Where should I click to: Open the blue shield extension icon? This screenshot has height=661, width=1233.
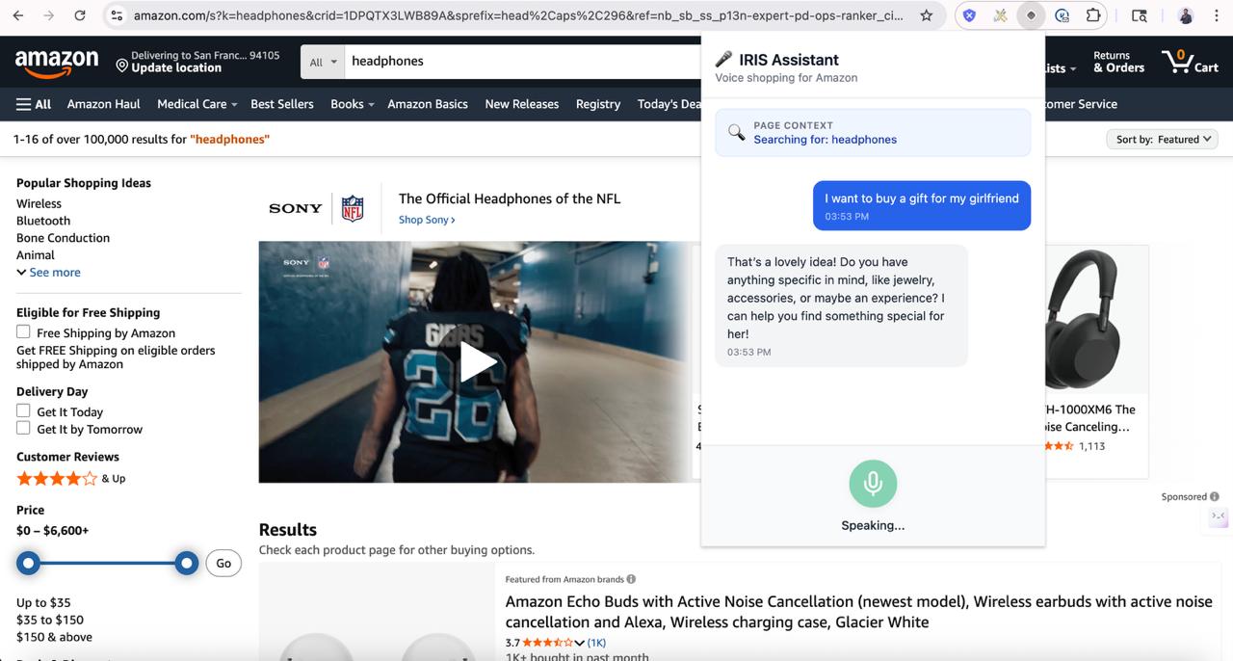(x=970, y=15)
